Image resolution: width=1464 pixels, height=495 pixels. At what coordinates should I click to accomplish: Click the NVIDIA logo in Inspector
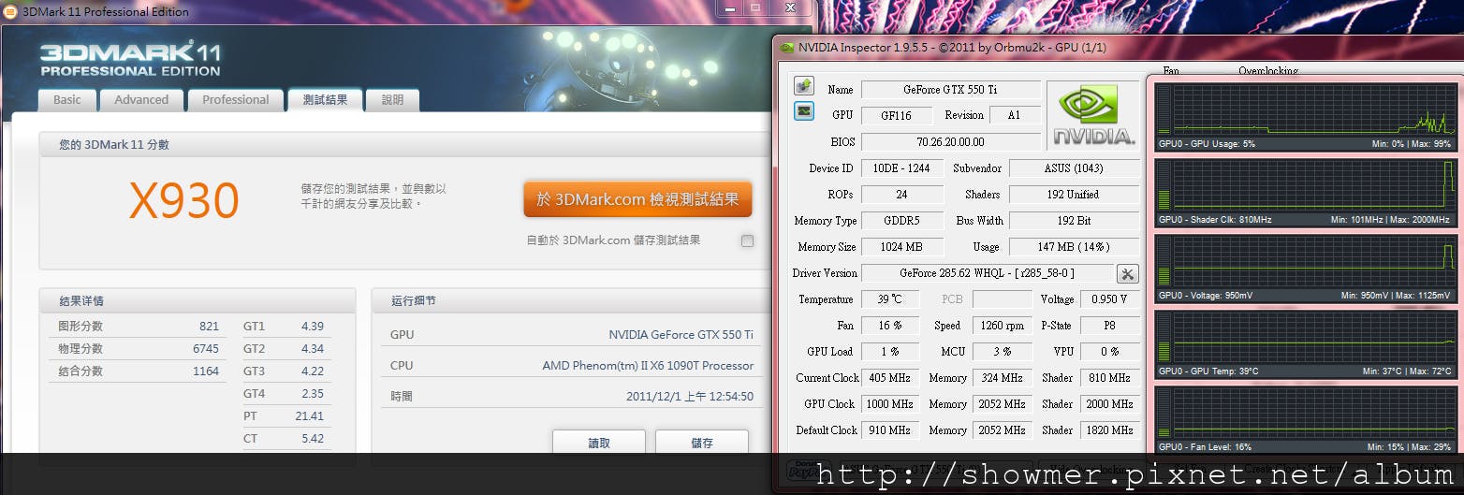pos(1093,115)
